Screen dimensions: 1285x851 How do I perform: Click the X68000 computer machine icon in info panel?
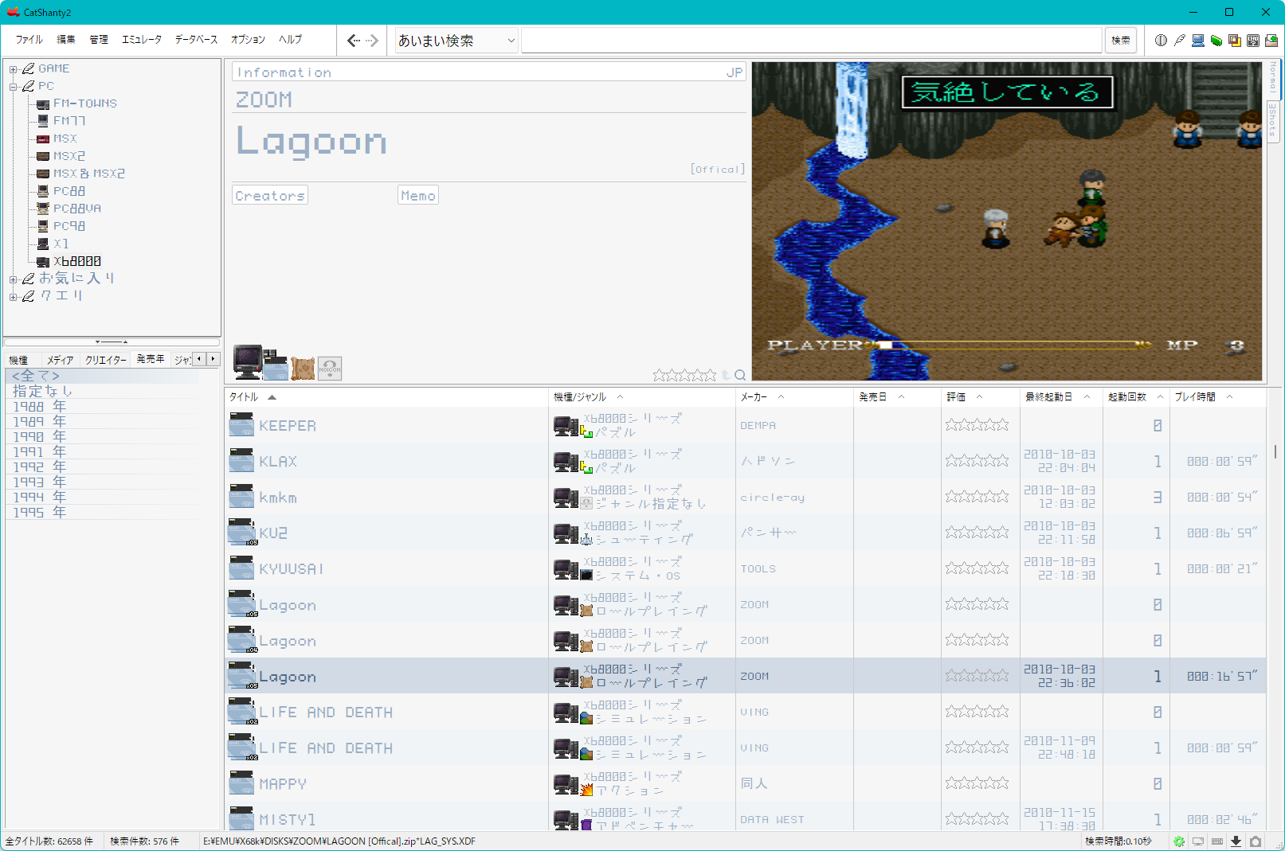tap(248, 361)
